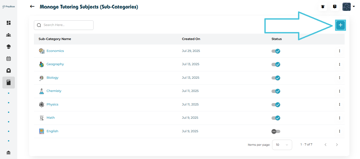The height and width of the screenshot is (159, 360).
Task: Expand the profile avatar dropdown arrow
Action: (354, 7)
